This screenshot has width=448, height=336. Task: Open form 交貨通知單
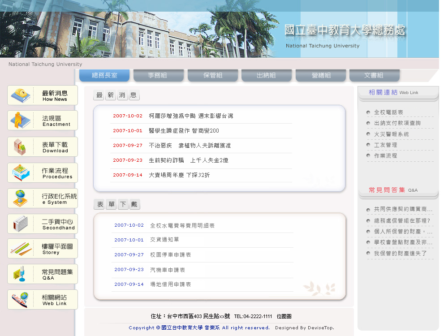pyautogui.click(x=164, y=240)
